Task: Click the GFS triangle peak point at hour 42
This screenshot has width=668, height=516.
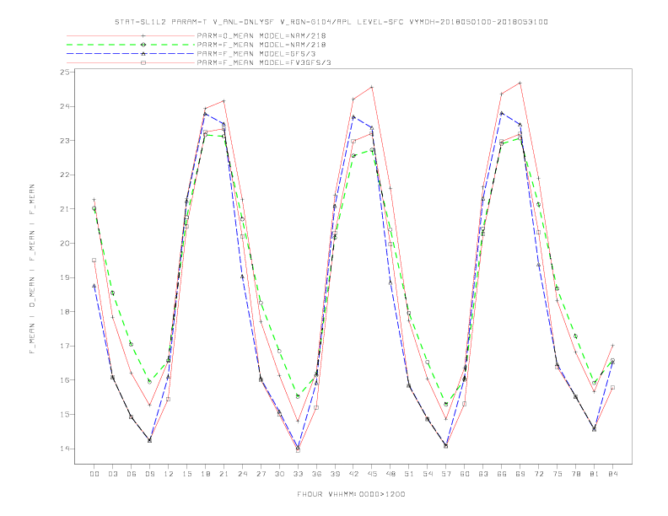Action: pyautogui.click(x=353, y=116)
